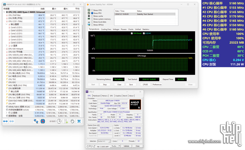This screenshot has height=150, width=245.
Task: Click the AMD Ryzen 5 logo in CPU-Z
Action: [135, 104]
